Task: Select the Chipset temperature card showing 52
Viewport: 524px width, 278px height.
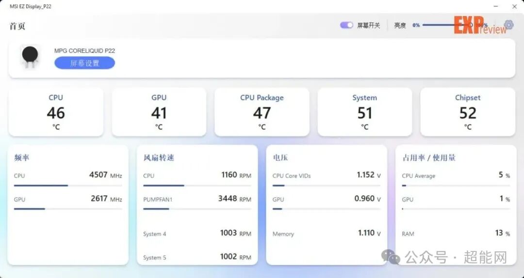Action: (468, 112)
